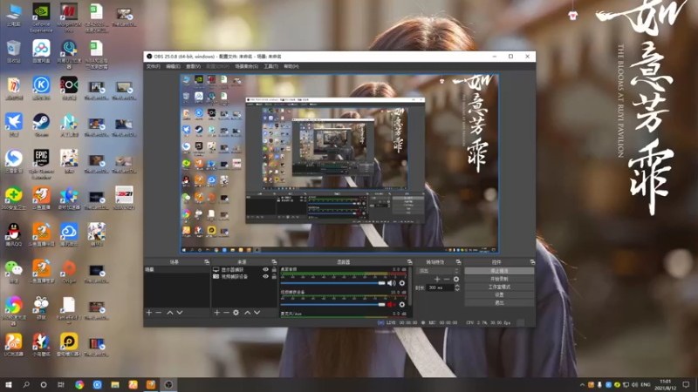Open the taskbar clock showing 11:01
Screen dimensions: 698x392
(665, 385)
